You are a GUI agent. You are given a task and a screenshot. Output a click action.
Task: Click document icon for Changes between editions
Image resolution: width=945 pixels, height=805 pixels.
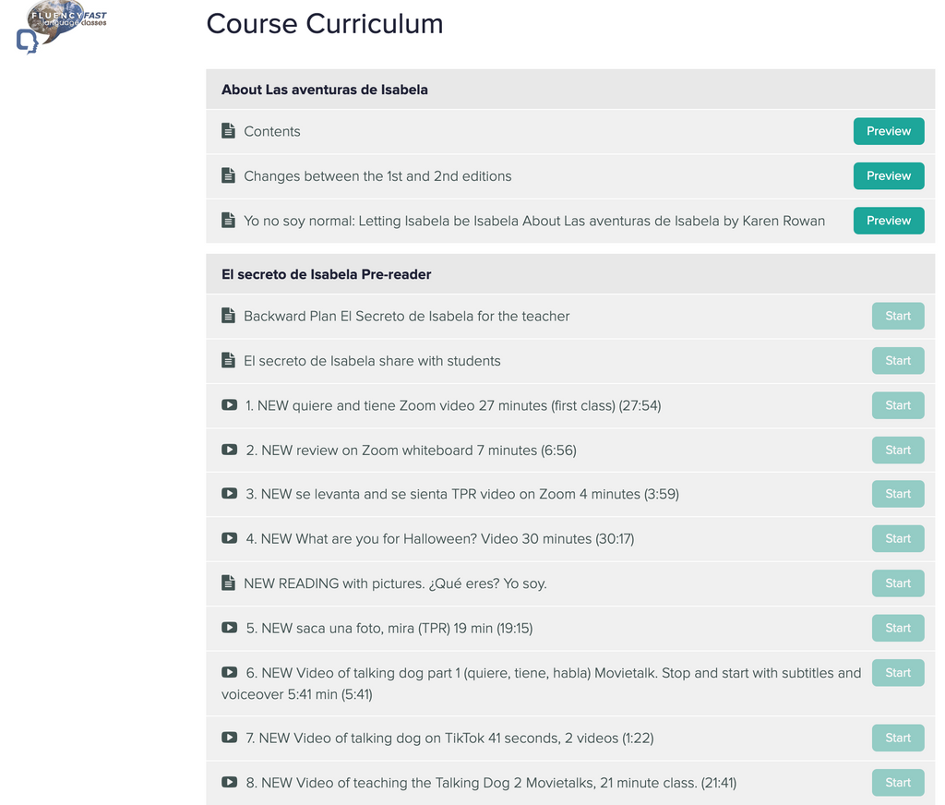click(x=229, y=175)
